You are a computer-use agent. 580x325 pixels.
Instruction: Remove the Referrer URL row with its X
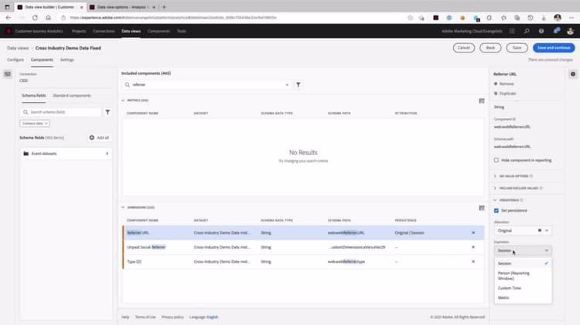(473, 232)
